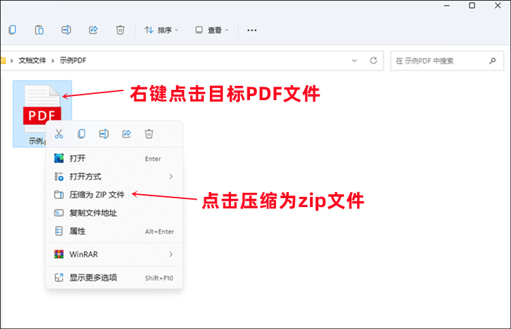Choose 复制文件地址 from the context menu
This screenshot has width=511, height=329.
click(114, 213)
